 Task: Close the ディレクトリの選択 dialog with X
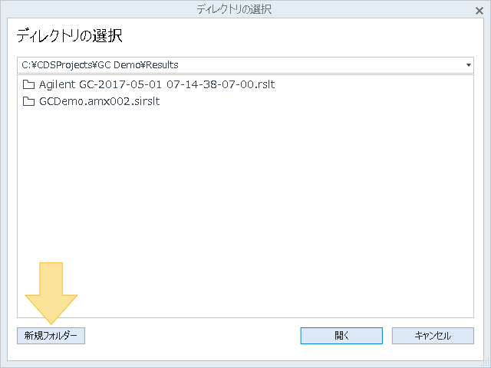tap(479, 11)
